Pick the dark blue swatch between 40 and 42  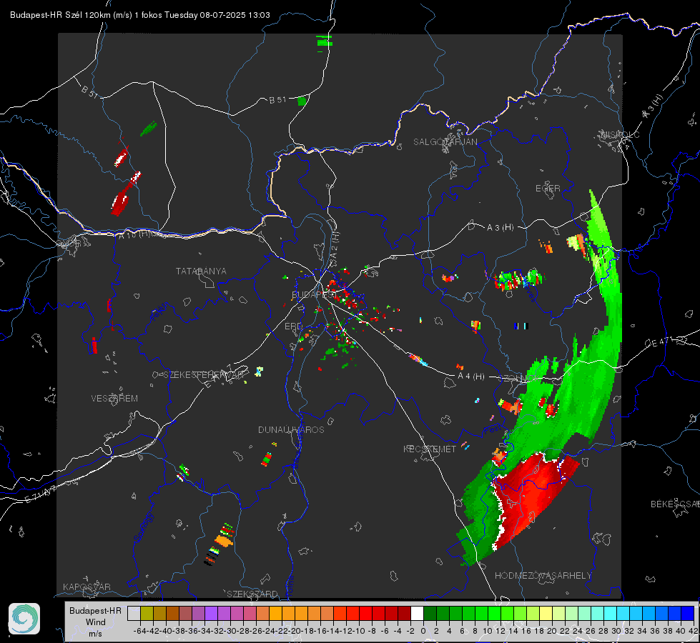(x=688, y=614)
